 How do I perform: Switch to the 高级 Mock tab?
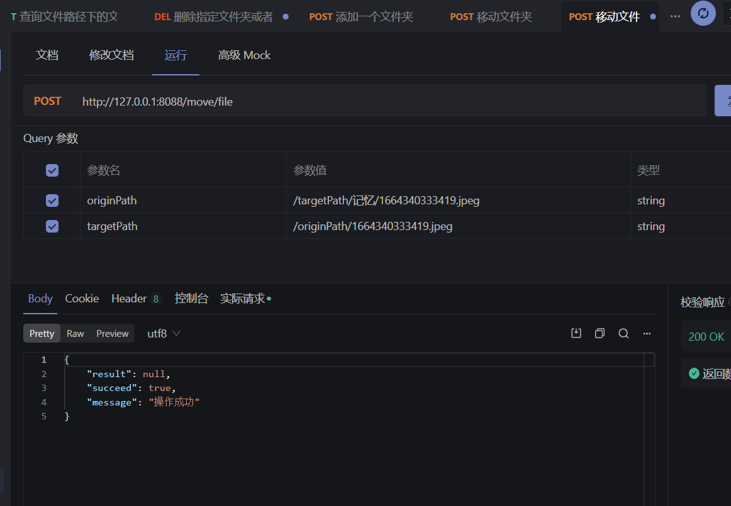pos(244,55)
